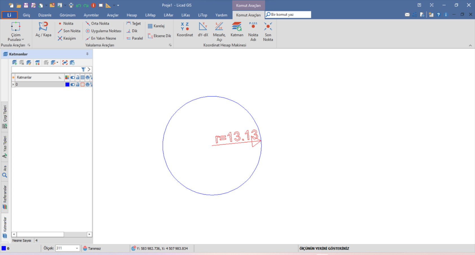Open the Yazı Tipleri side panel
475x255 pixels.
5,147
